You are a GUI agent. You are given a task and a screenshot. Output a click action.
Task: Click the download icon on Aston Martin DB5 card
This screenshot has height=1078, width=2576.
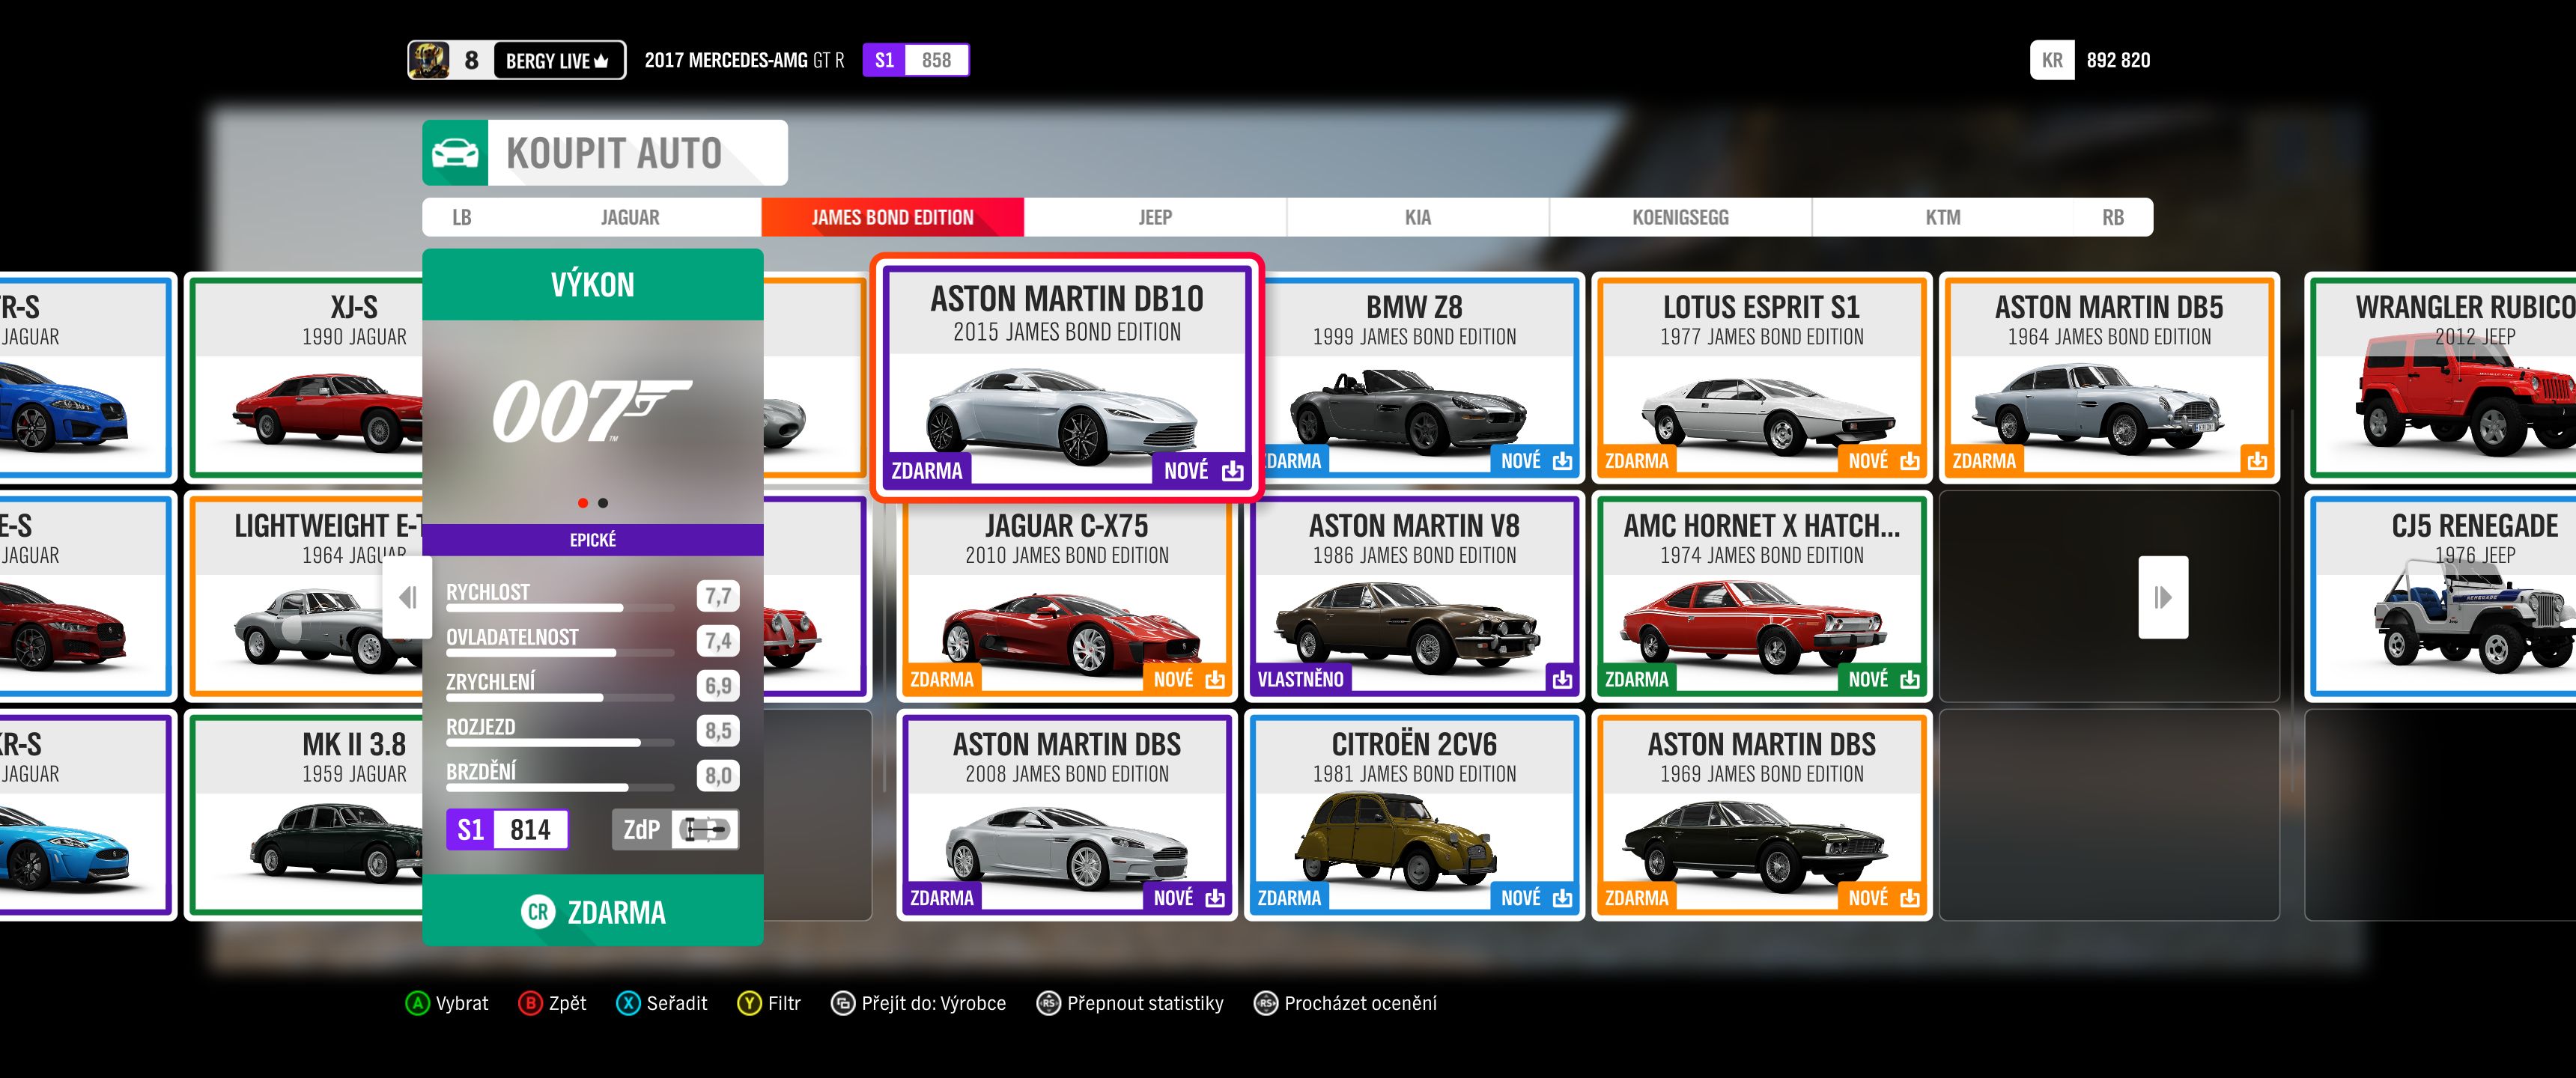[2257, 461]
